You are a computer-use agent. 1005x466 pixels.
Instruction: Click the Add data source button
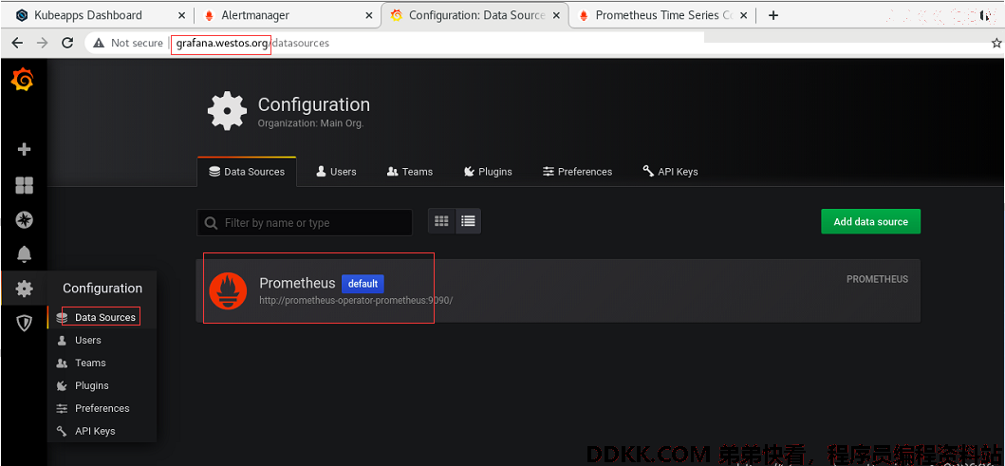point(870,221)
